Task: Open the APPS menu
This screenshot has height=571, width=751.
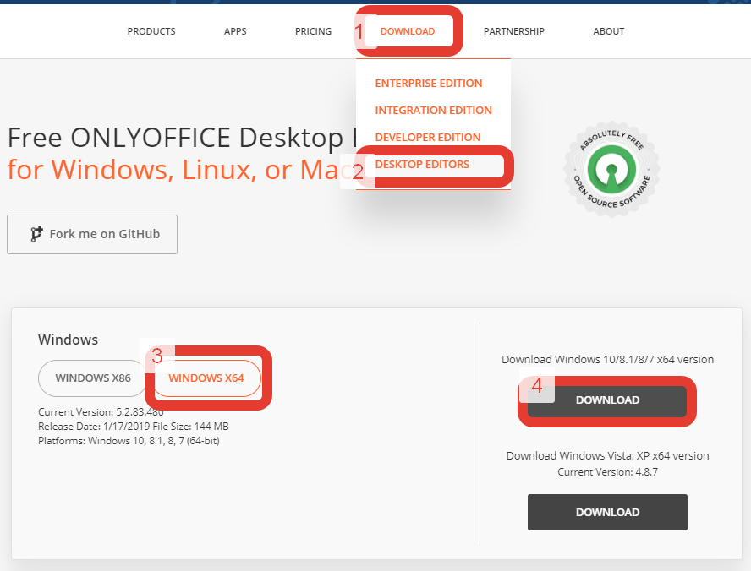Action: click(x=235, y=31)
